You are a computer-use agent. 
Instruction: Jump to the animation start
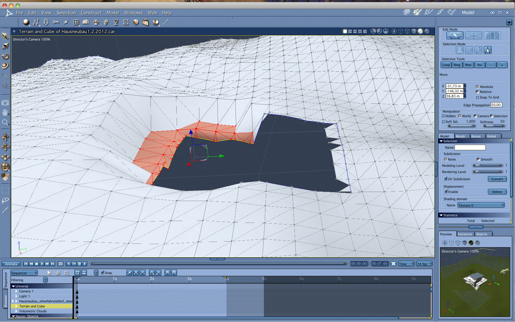coord(26,264)
